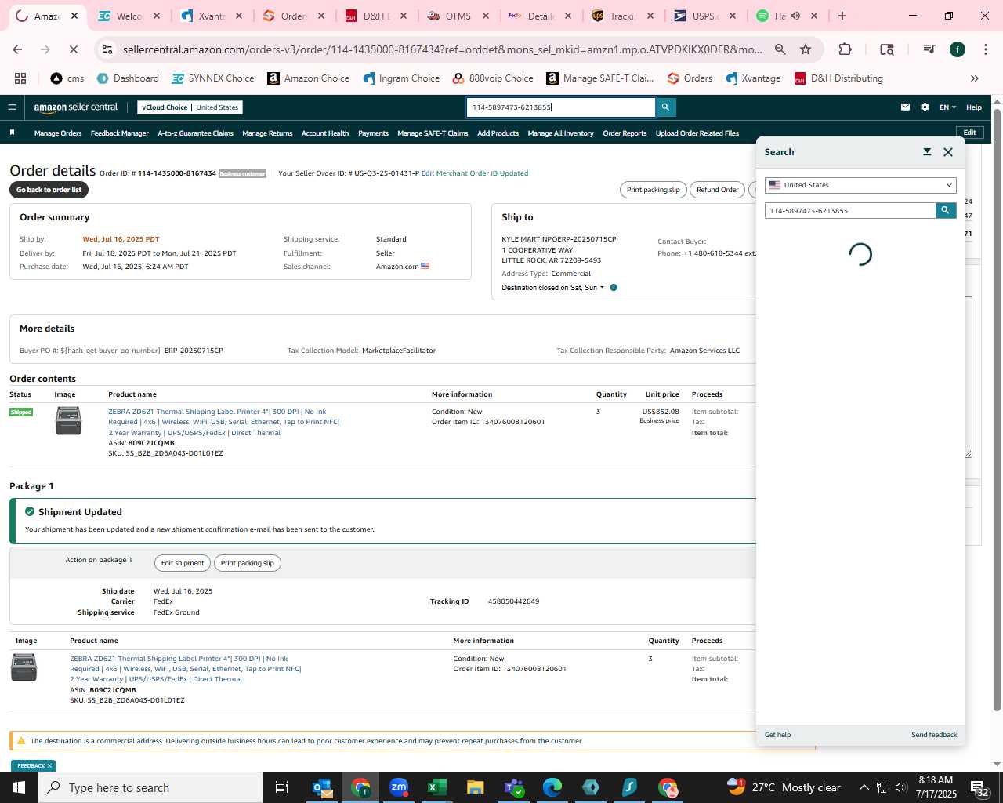
Task: Click the header search magnifier button
Action: coord(665,107)
